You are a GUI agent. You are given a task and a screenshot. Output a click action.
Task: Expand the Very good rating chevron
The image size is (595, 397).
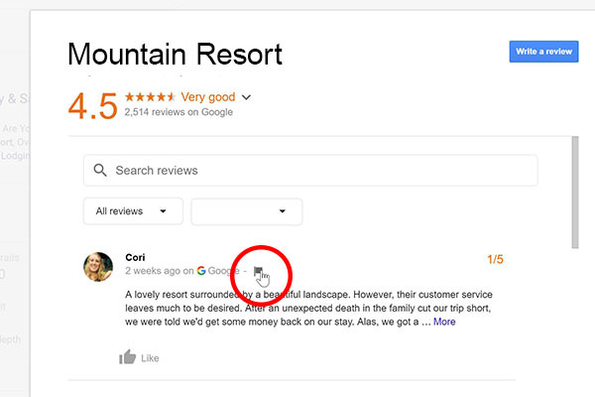click(x=246, y=97)
